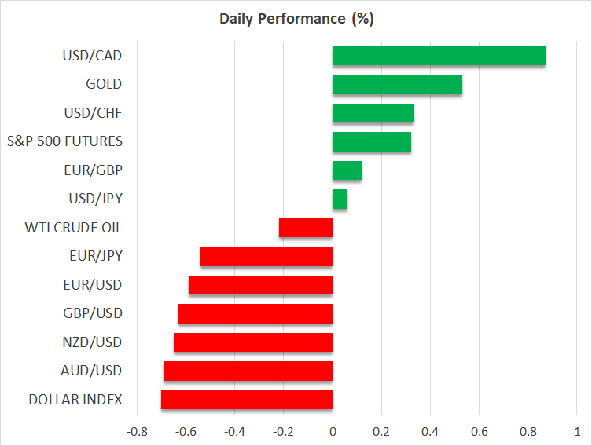Click the -0.8 tick on horizontal axis

tap(136, 432)
